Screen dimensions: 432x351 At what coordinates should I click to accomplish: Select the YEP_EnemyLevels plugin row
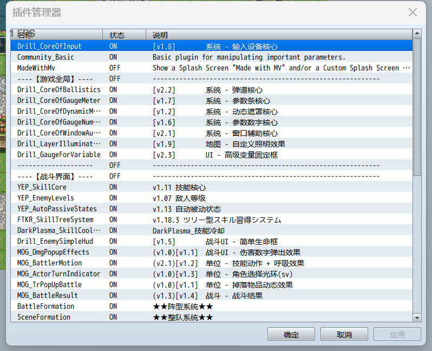pyautogui.click(x=212, y=198)
